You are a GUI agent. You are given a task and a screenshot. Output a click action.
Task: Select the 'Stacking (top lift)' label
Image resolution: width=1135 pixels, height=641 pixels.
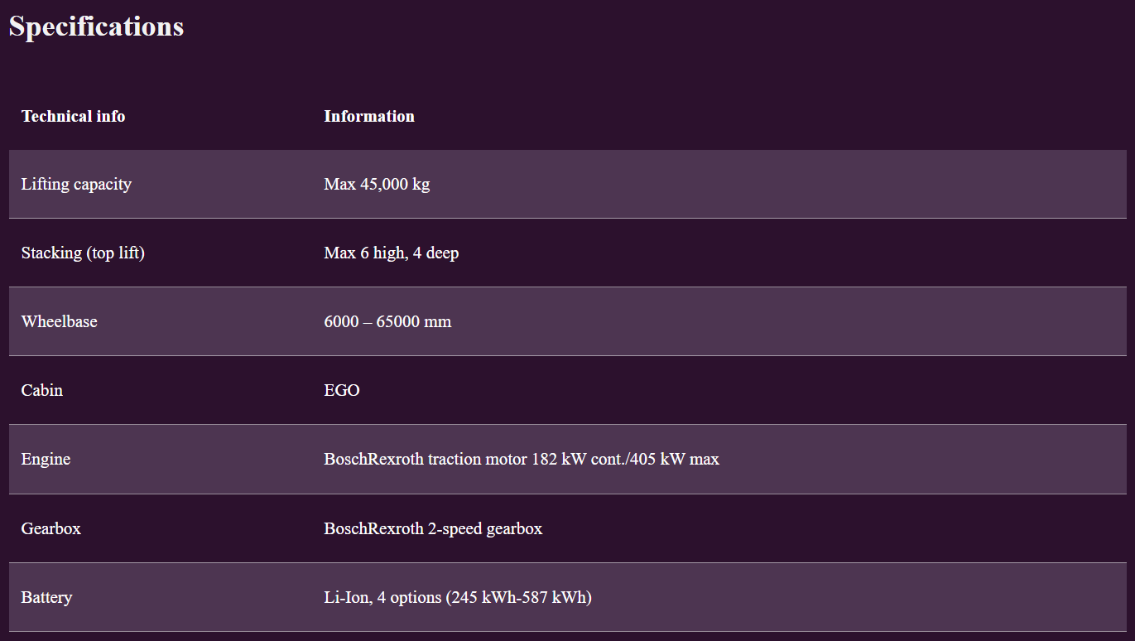point(83,253)
